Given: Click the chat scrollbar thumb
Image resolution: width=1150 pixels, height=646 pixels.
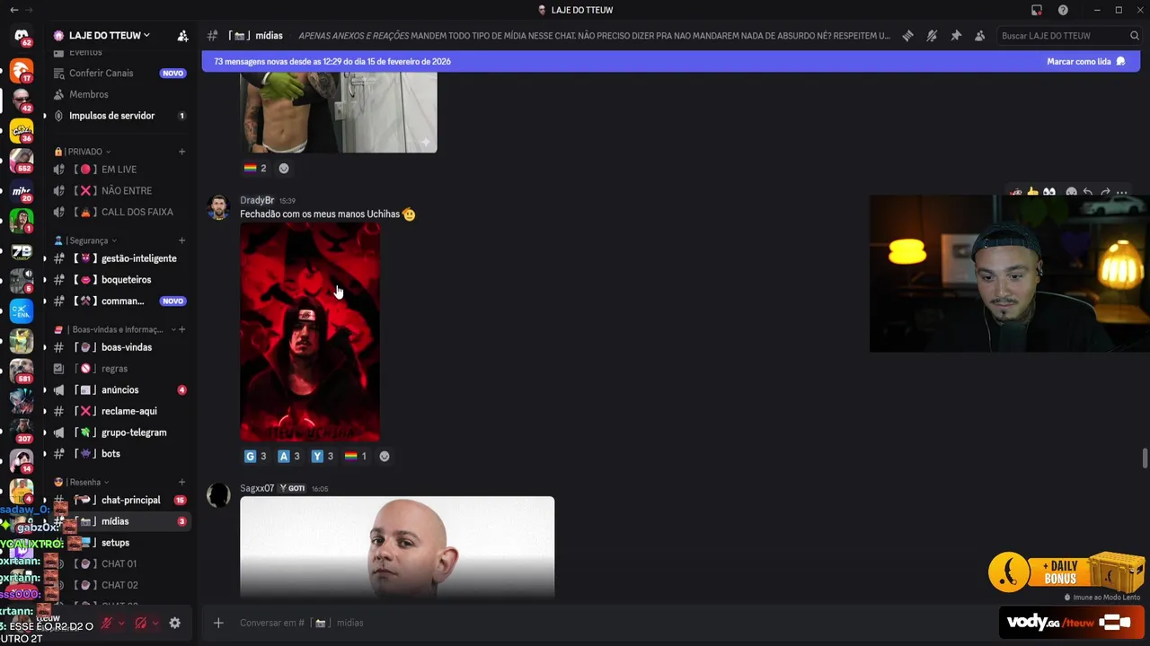Looking at the screenshot, I should click(1145, 458).
